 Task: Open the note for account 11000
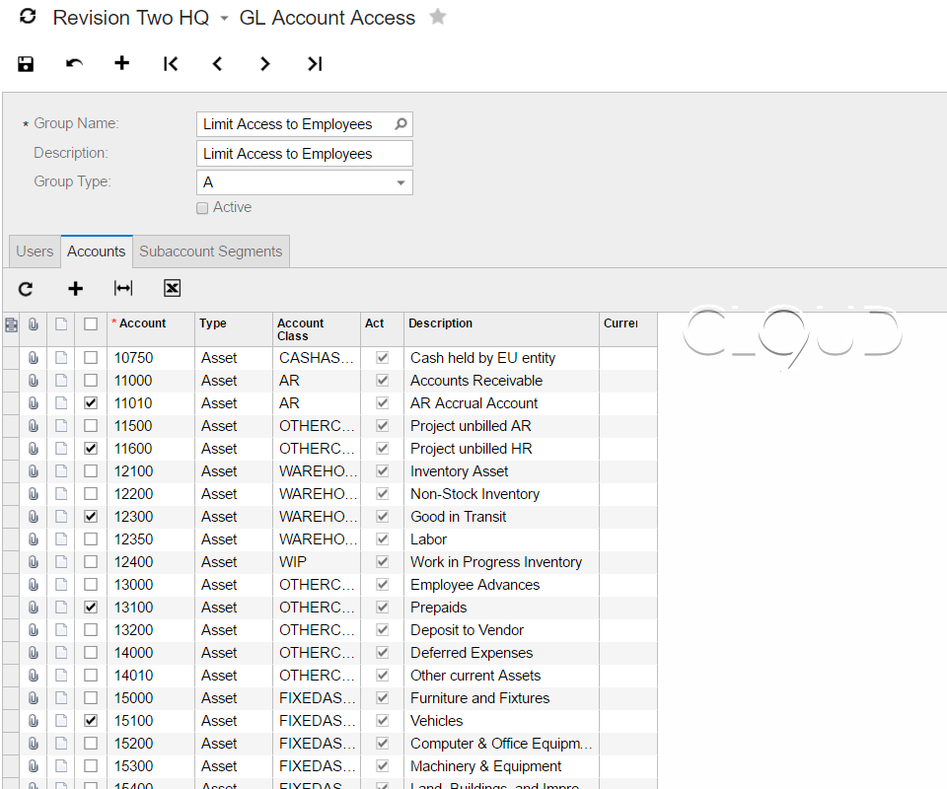coord(61,381)
